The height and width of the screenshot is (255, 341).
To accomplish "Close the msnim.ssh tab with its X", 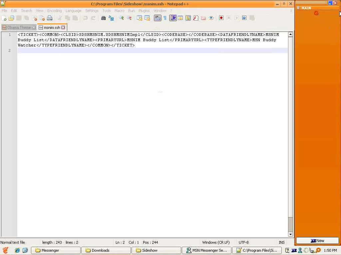I will tap(63, 28).
